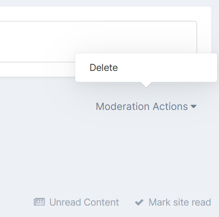Select the word Delete in the popup

point(104,68)
